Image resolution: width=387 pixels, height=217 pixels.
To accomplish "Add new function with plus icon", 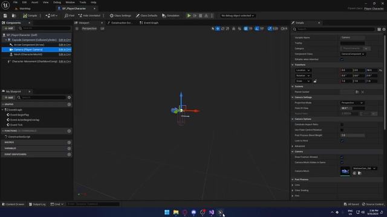I will 69,131.
